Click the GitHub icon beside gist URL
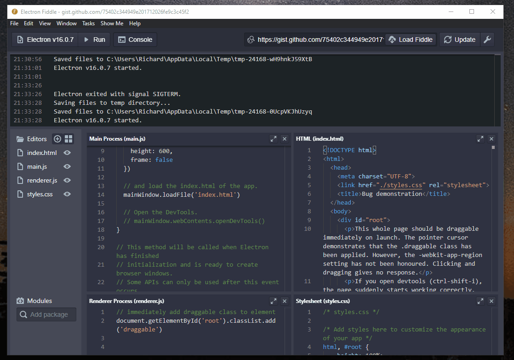 (251, 40)
